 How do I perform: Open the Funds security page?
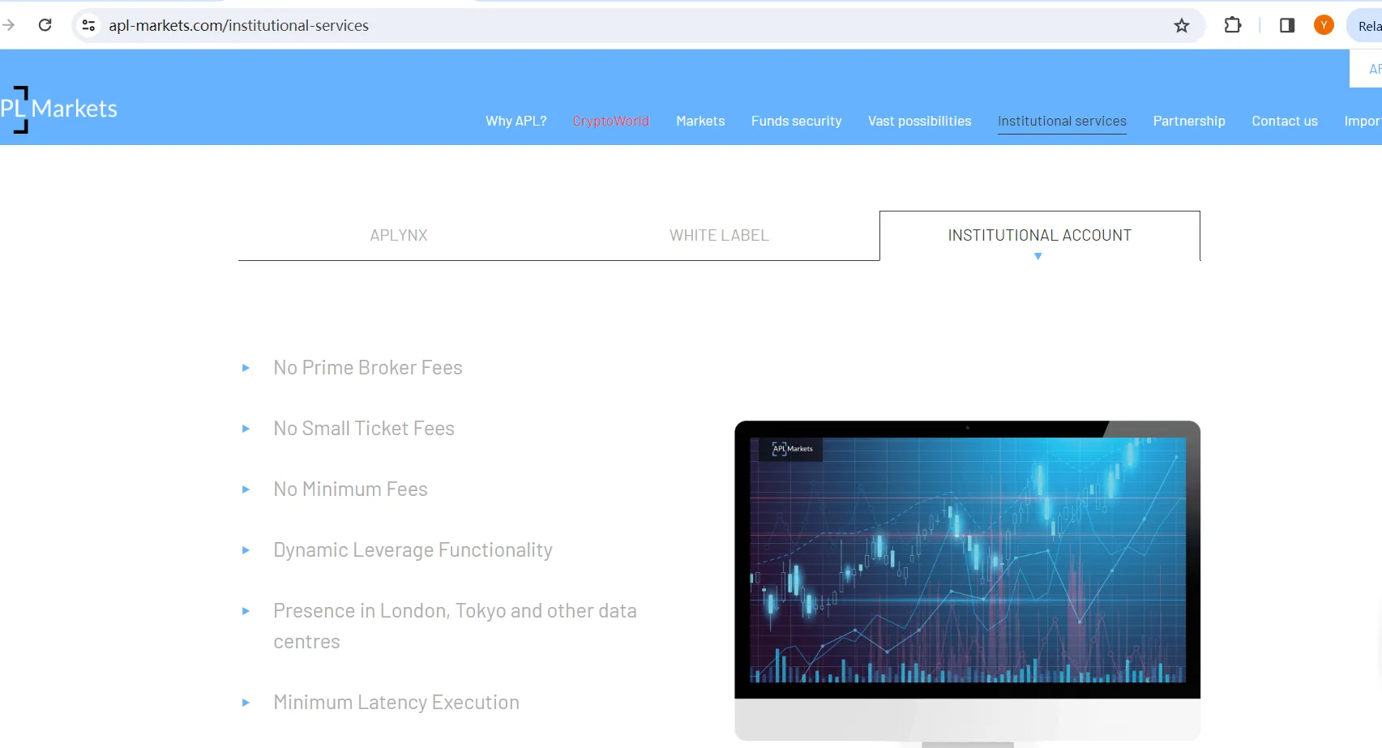pyautogui.click(x=797, y=121)
